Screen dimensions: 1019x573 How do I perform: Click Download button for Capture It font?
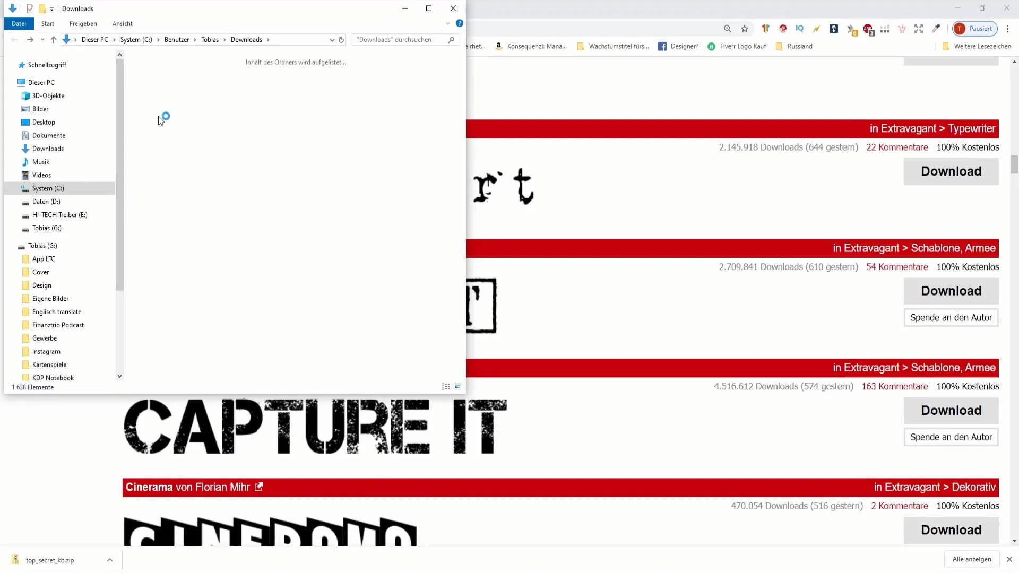click(x=951, y=410)
